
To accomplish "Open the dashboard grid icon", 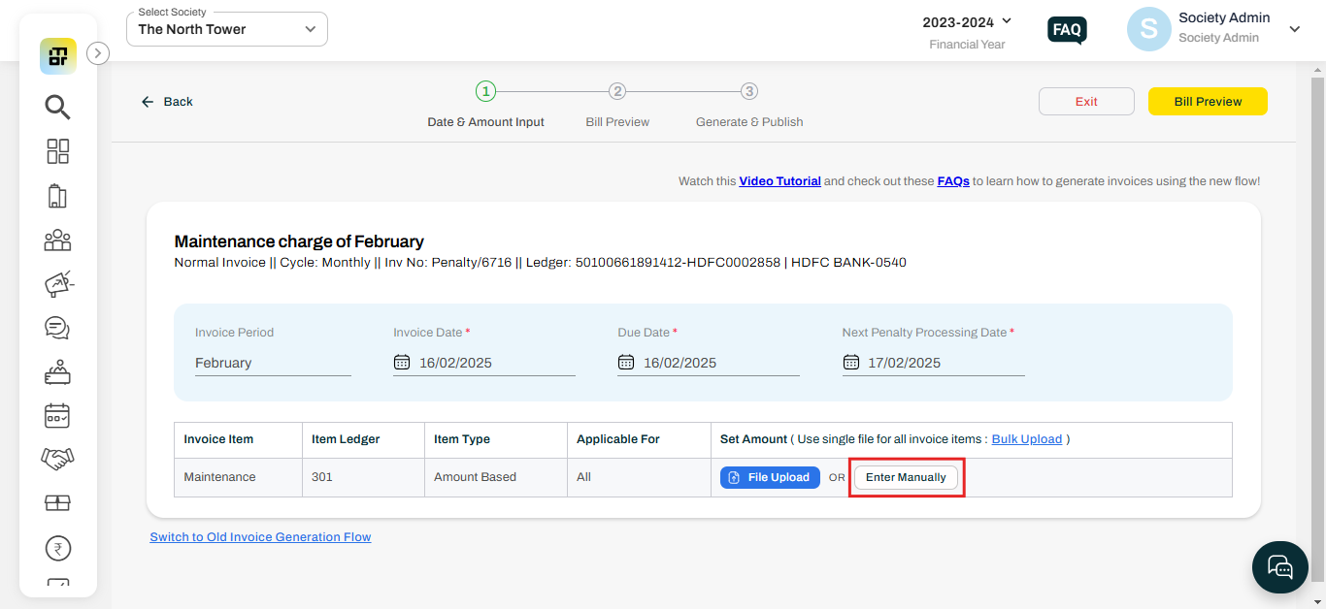I will 57,151.
